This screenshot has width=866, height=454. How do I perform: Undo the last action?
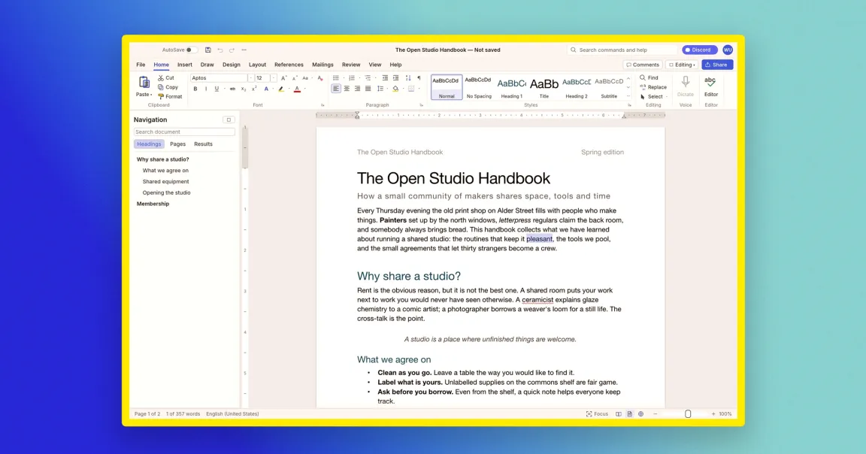(x=220, y=50)
